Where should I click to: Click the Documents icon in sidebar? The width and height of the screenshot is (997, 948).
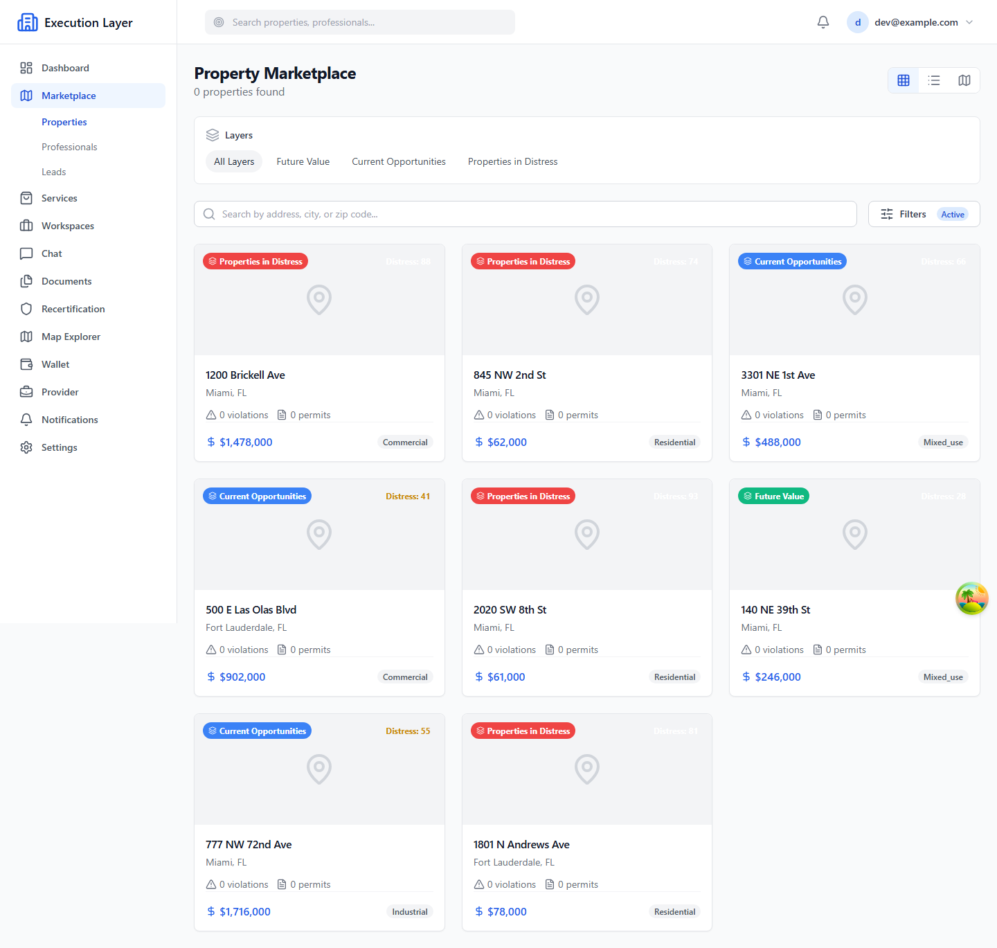click(26, 281)
